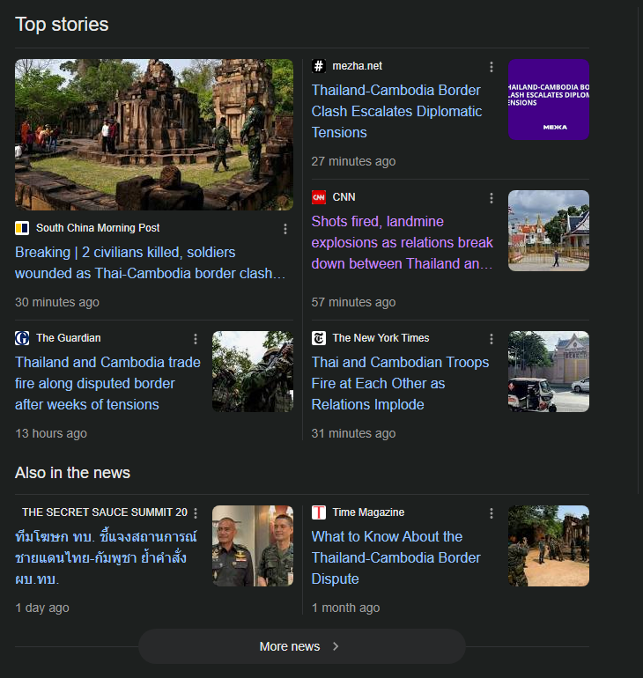Screen dimensions: 643x678
Task: Click 'South China Morning Post' source name
Action: 98,228
